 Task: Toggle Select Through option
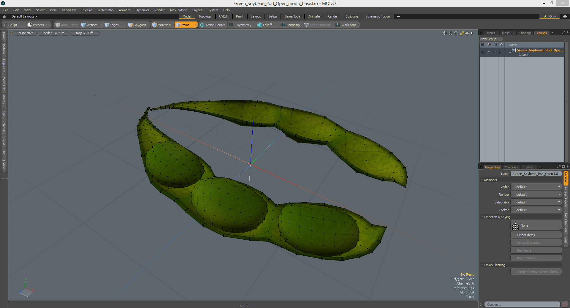coord(318,25)
